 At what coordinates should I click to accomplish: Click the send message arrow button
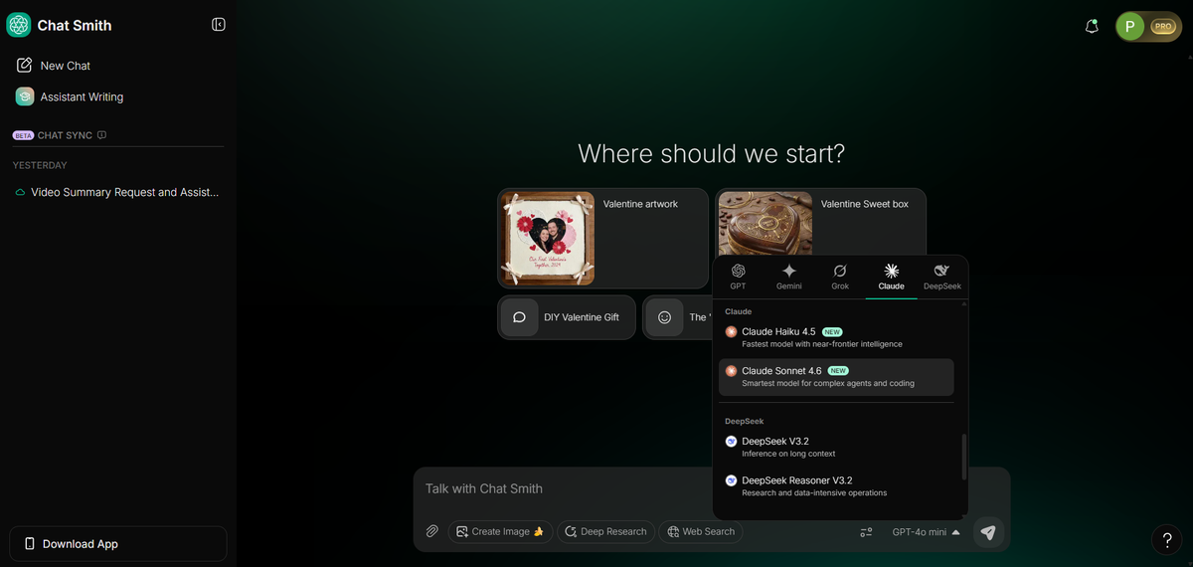pyautogui.click(x=988, y=533)
